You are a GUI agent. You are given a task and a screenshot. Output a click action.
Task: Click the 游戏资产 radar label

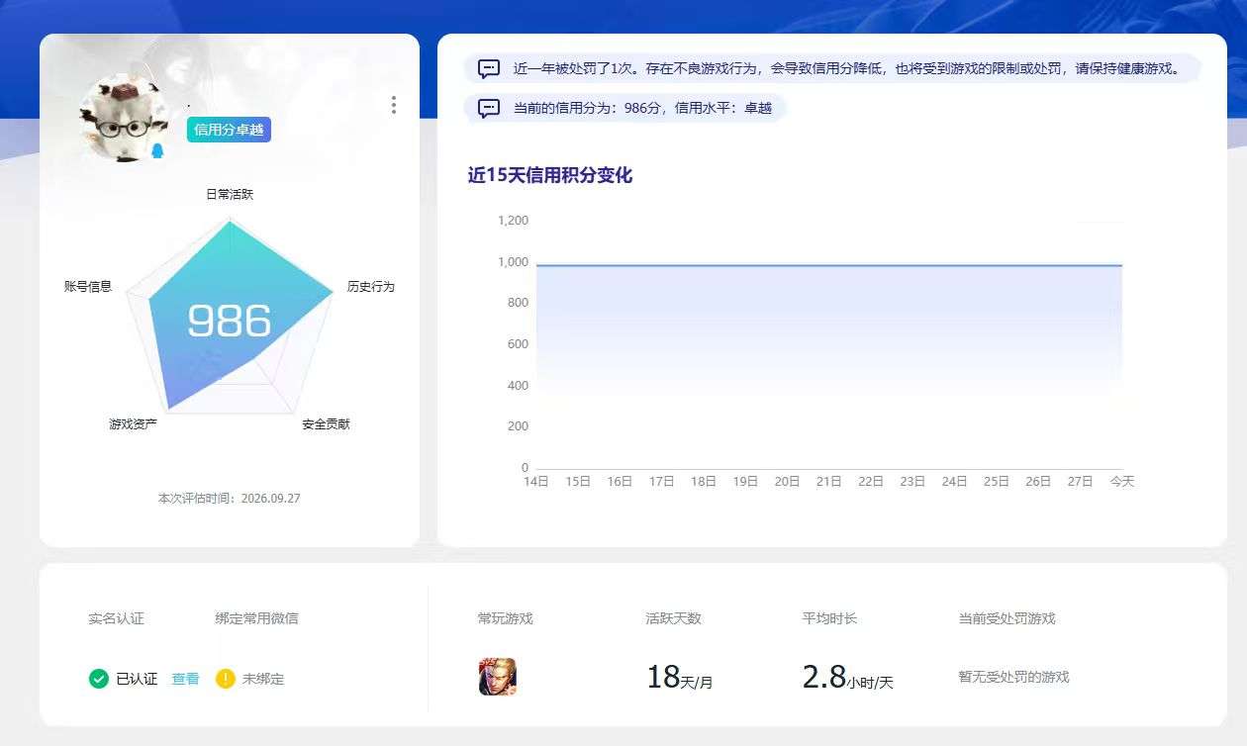133,424
